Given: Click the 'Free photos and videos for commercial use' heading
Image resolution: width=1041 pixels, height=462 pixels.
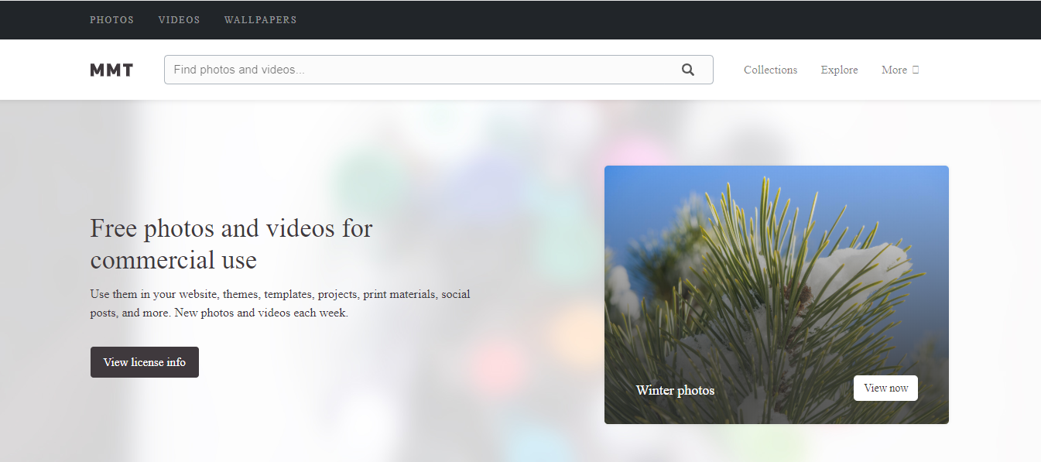Looking at the screenshot, I should (231, 244).
